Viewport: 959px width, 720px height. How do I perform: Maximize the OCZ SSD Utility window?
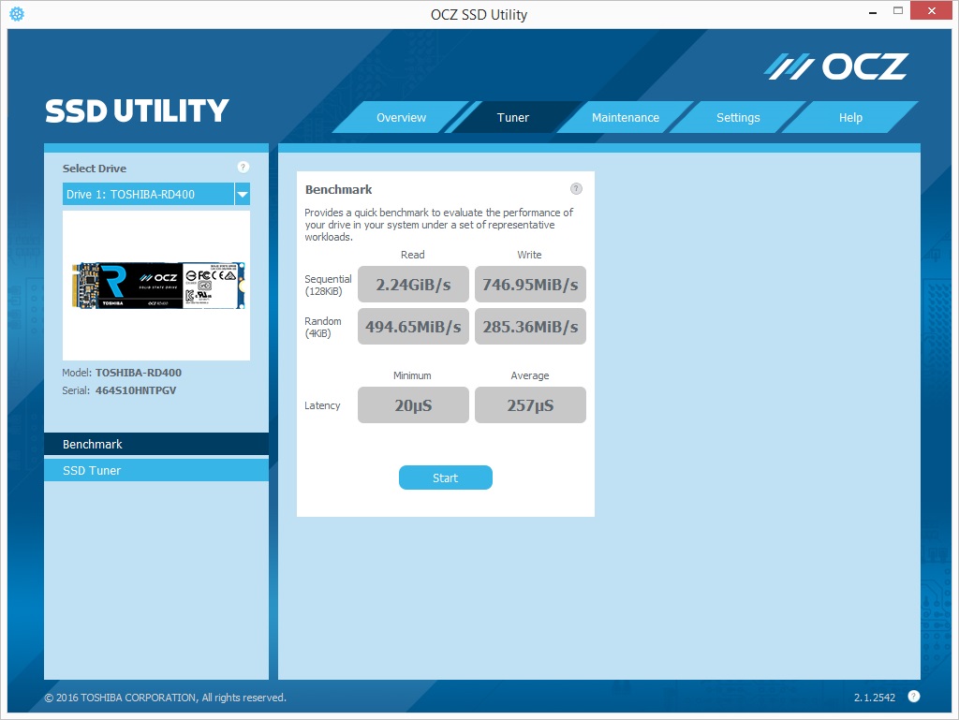898,10
